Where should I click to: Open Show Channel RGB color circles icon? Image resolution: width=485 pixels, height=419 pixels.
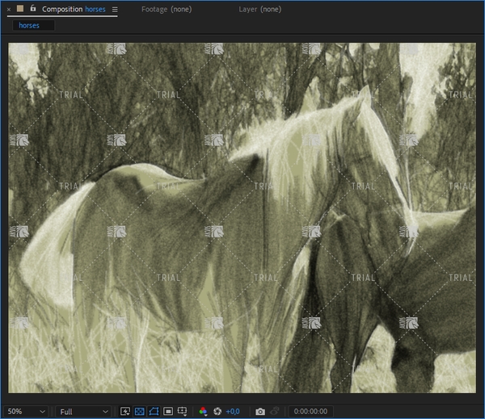(203, 411)
